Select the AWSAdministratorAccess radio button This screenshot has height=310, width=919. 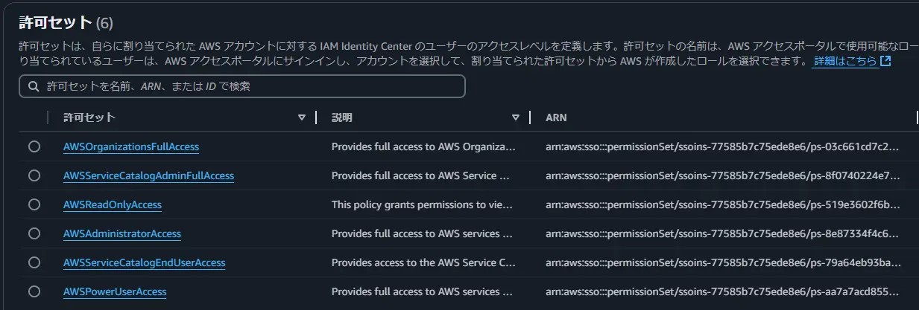[34, 233]
